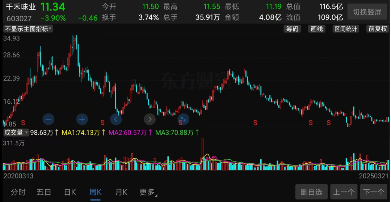
Task: Switch to the 分时 intraday tab
Action: [18, 192]
